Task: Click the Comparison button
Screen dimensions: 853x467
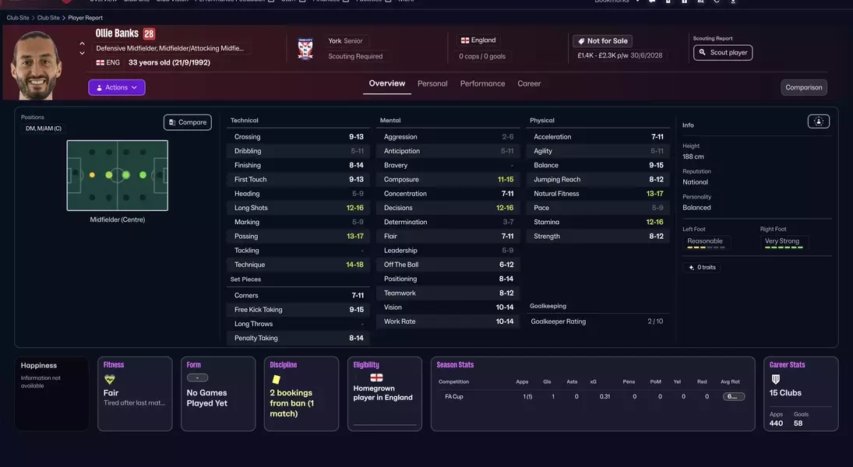Action: [803, 87]
